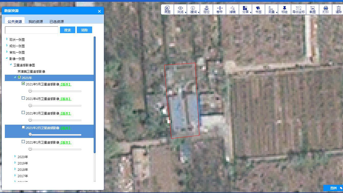Adjust opacity slider for 2021年3月 imagery
This screenshot has width=343, height=193.
[x=30, y=120]
